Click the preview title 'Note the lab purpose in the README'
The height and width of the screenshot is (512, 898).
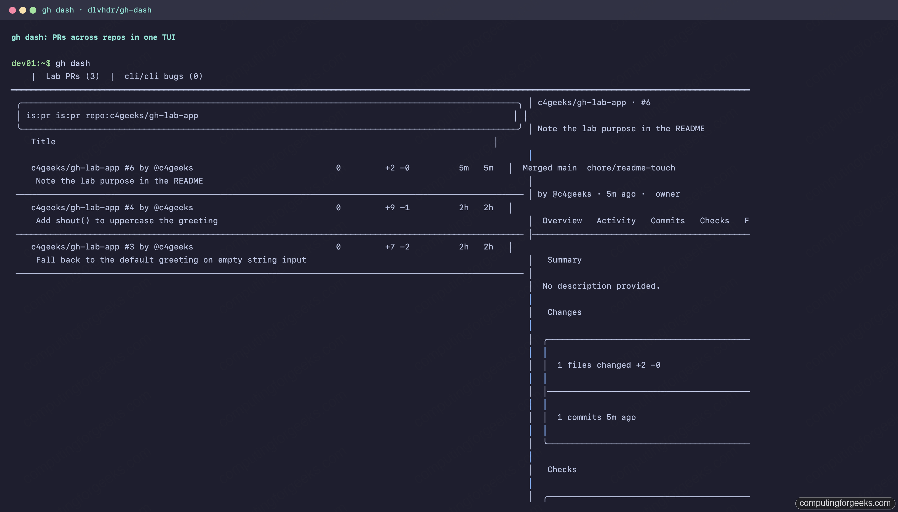pyautogui.click(x=621, y=129)
